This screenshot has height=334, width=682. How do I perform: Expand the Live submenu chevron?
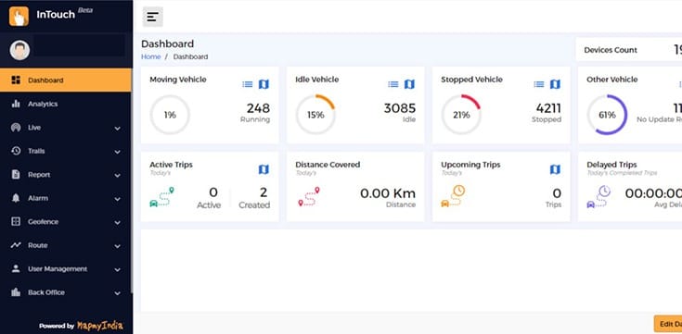click(117, 129)
